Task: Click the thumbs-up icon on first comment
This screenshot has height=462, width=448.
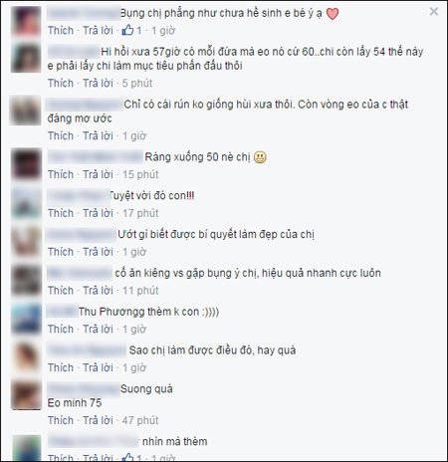Action: click(127, 30)
